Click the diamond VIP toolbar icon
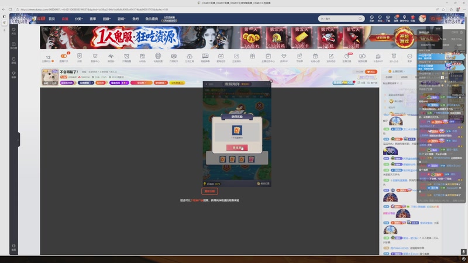Screen dimensions: 468x263 (284, 57)
